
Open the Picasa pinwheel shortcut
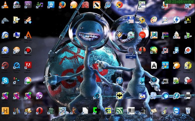28,81
